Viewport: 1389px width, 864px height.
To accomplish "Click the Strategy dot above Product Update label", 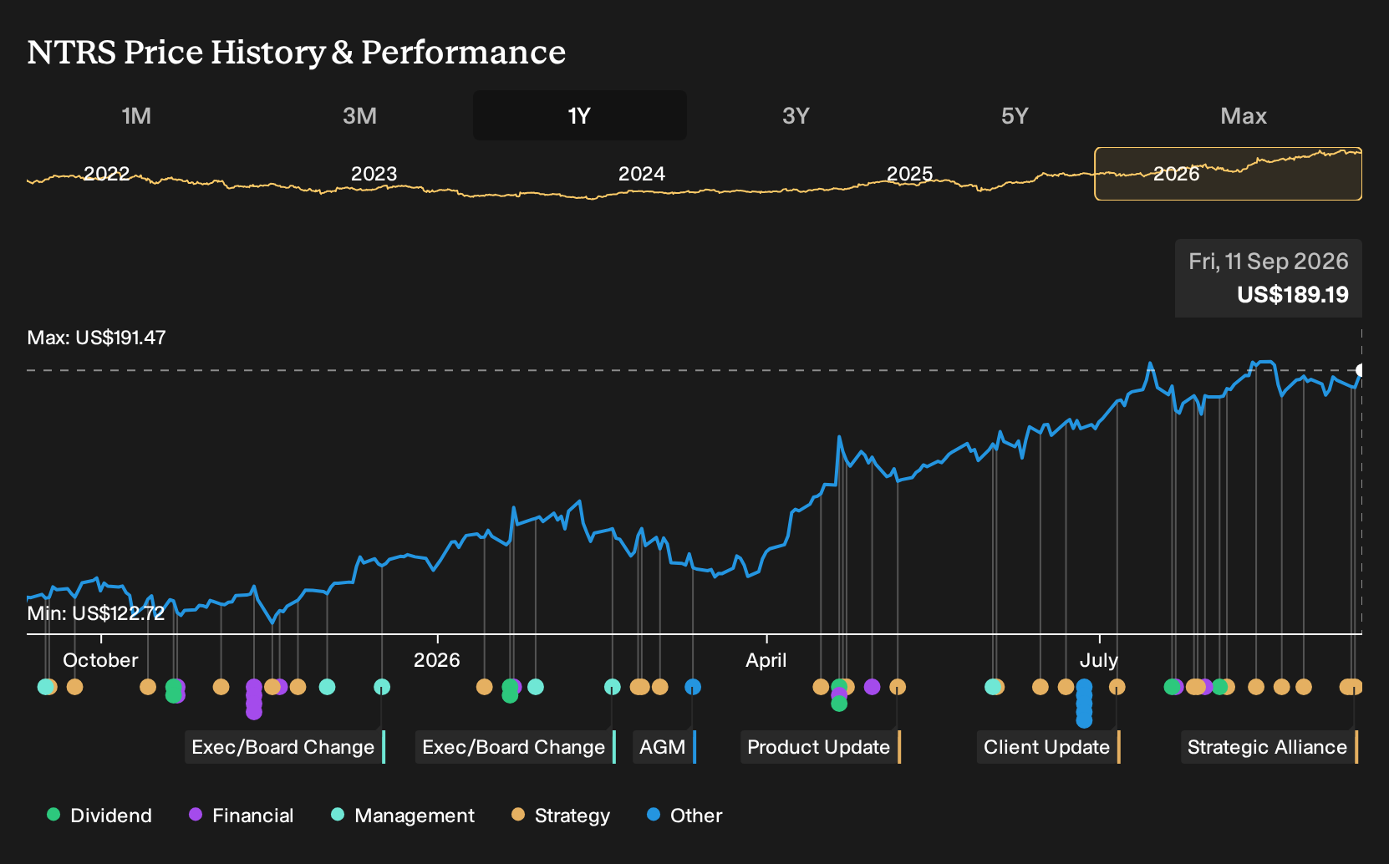I will (898, 687).
